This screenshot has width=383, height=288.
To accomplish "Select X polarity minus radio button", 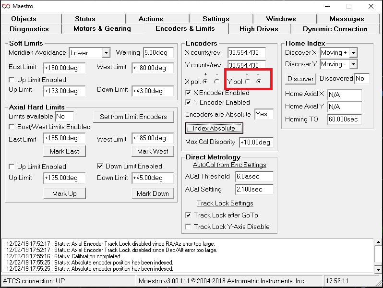I will tap(216, 82).
